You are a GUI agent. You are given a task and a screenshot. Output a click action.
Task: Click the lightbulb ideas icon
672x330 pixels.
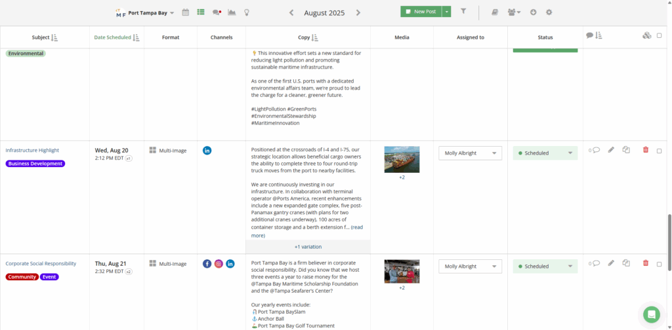247,12
